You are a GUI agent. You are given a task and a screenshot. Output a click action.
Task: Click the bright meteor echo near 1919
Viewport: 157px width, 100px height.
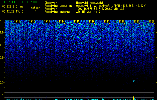(134, 81)
